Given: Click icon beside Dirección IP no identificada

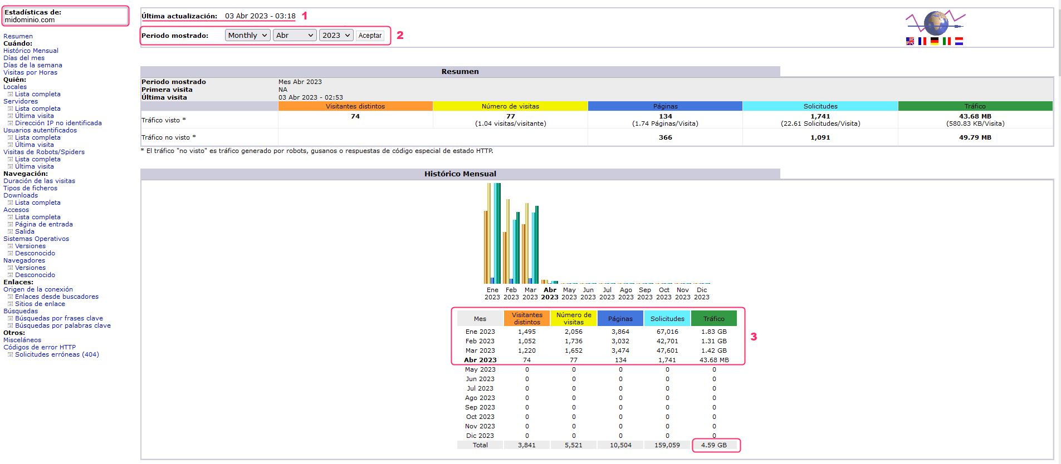Looking at the screenshot, I should 10,124.
